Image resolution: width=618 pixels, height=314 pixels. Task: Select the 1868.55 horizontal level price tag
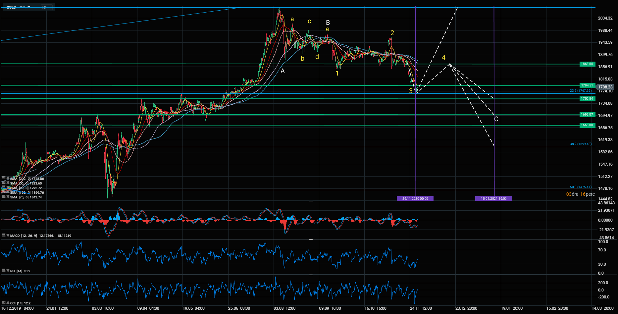[587, 64]
